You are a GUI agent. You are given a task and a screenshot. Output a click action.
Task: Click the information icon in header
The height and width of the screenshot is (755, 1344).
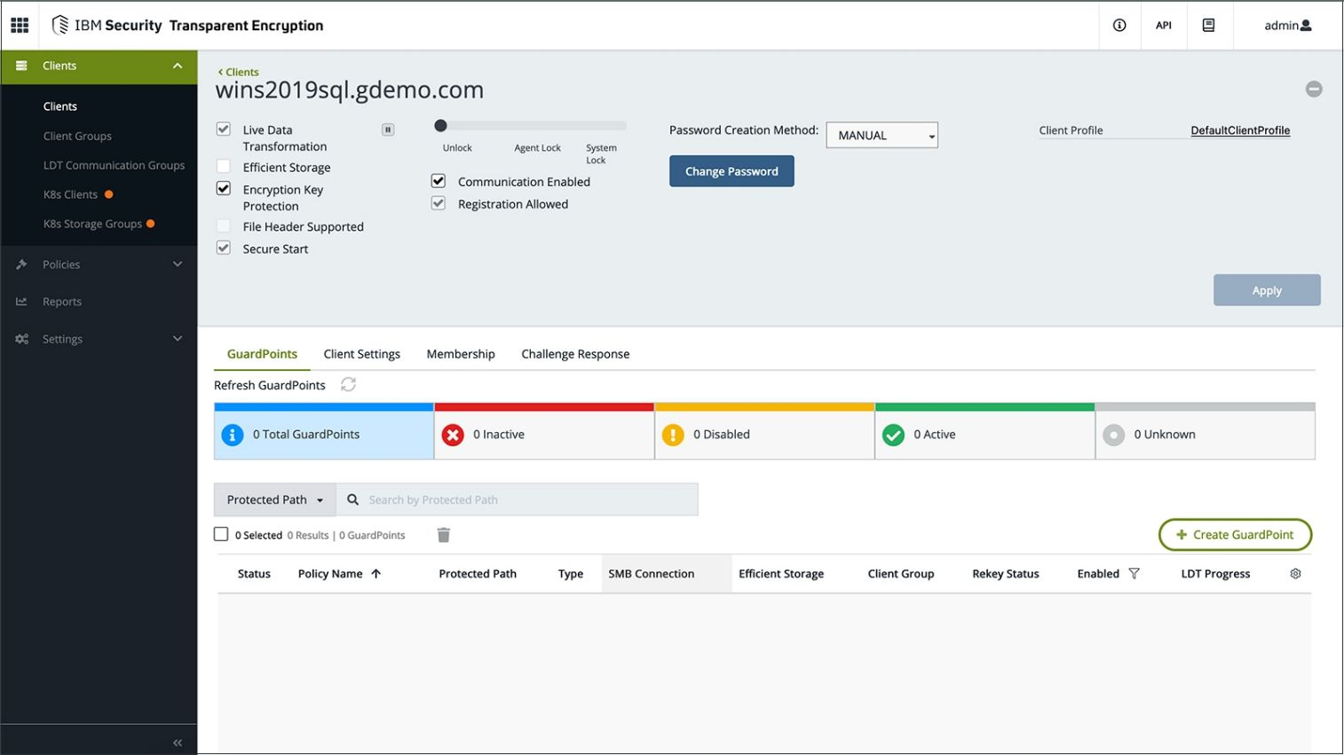click(x=1119, y=25)
